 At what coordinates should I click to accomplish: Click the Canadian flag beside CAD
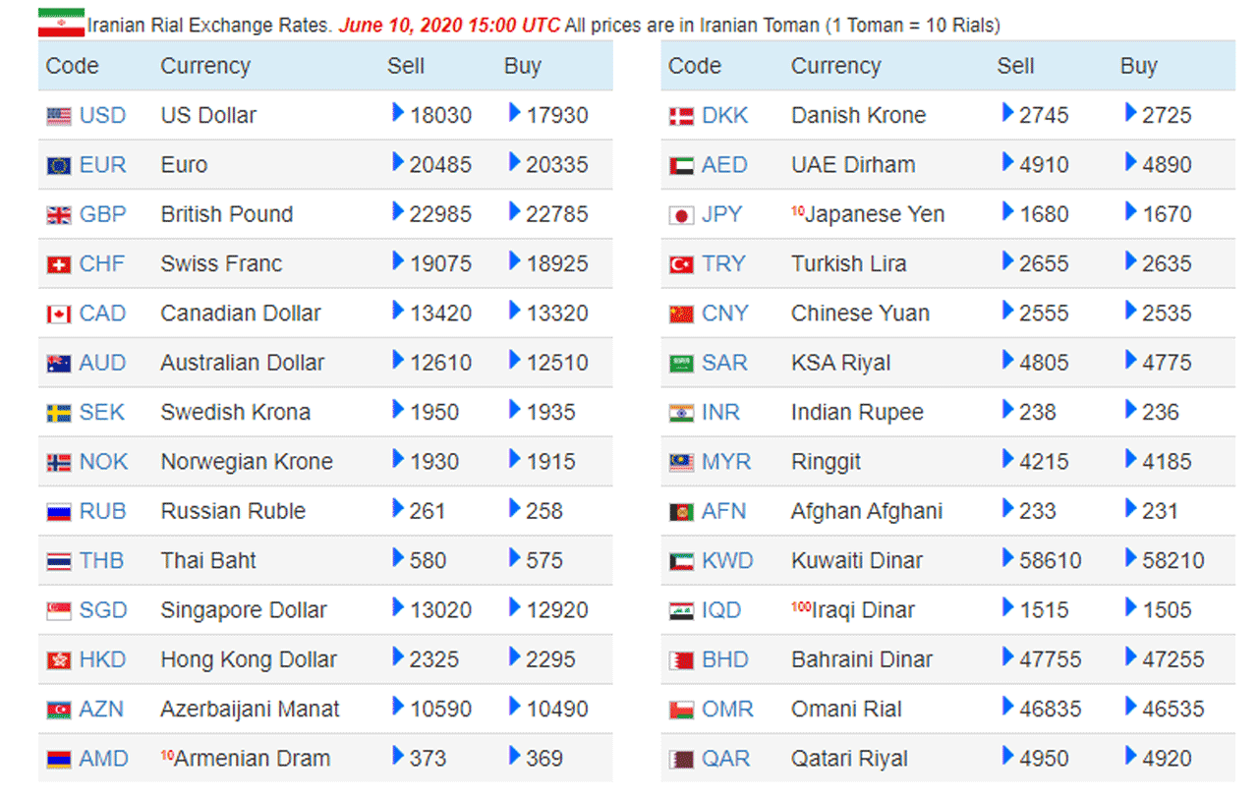pos(59,314)
